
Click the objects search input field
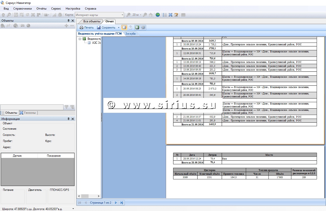32,107
